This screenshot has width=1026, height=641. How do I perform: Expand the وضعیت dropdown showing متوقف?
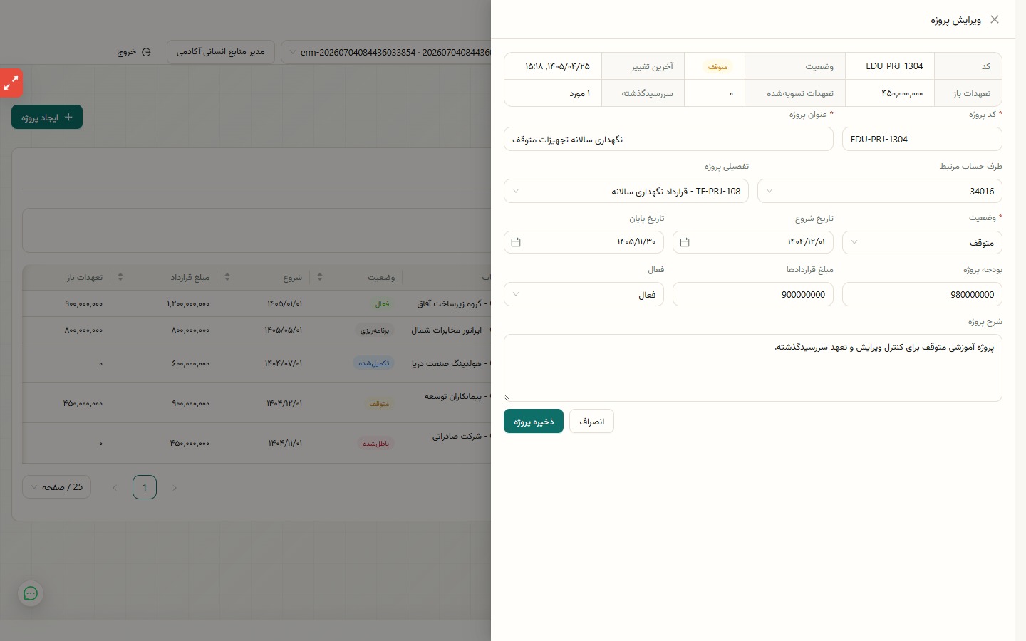[922, 242]
